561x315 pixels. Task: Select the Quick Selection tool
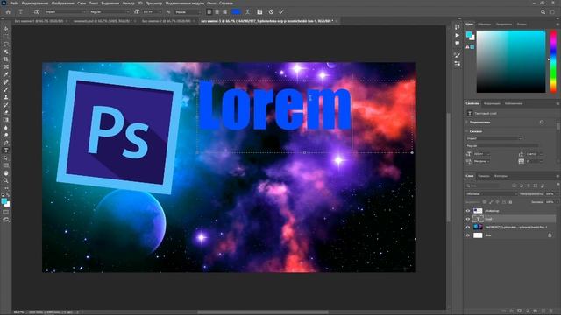(x=6, y=52)
